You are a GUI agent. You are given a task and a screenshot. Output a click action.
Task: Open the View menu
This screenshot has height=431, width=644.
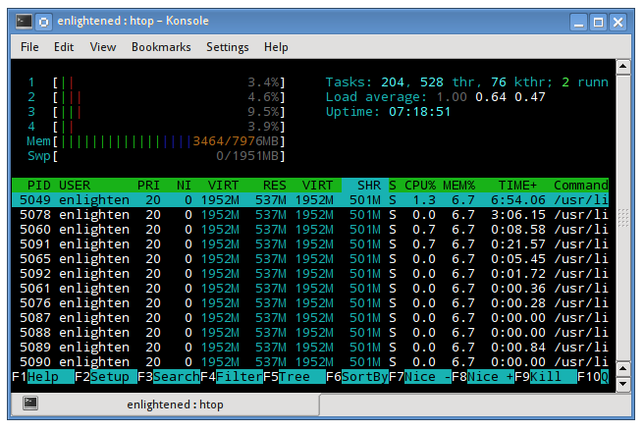click(103, 47)
